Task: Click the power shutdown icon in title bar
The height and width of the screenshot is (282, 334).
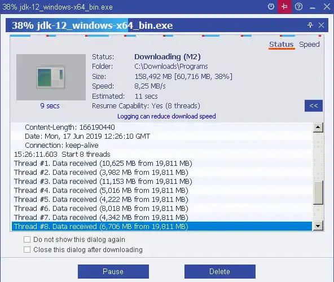Action: [x=271, y=7]
